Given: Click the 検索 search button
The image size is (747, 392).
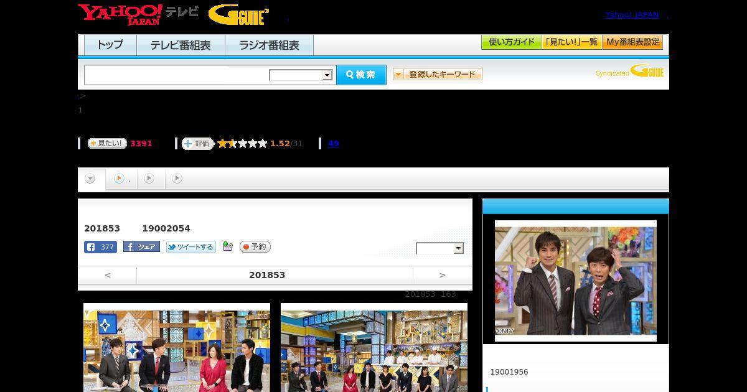Looking at the screenshot, I should point(361,75).
